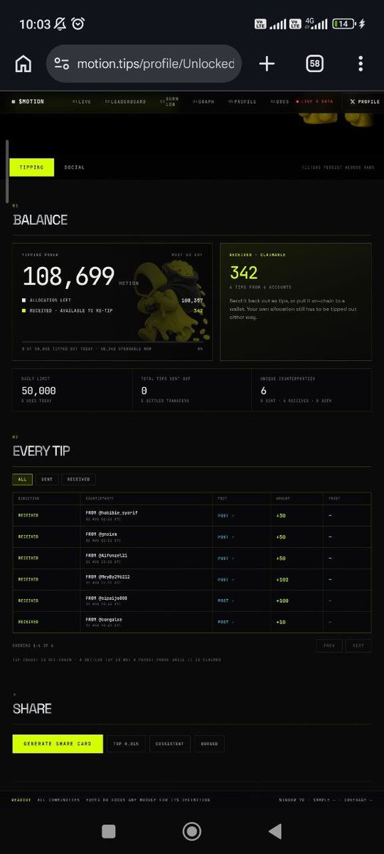
Task: Select the TOP 0.01% badge
Action: (x=126, y=744)
